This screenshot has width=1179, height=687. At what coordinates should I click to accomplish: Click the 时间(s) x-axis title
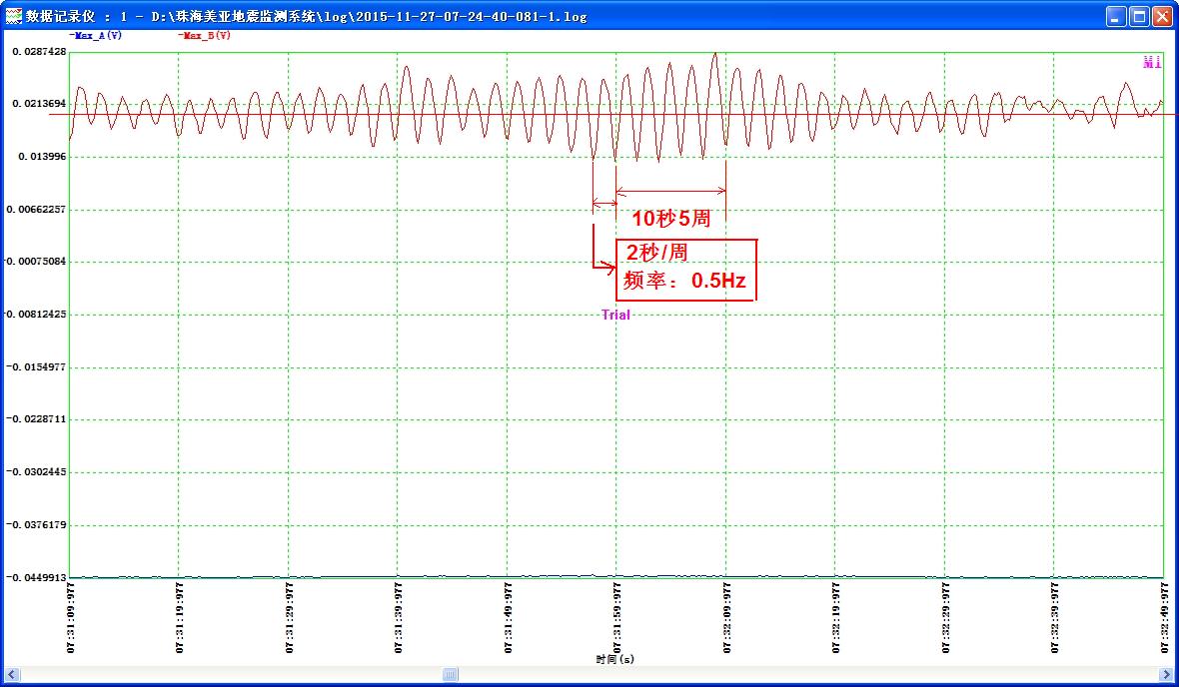tap(615, 659)
